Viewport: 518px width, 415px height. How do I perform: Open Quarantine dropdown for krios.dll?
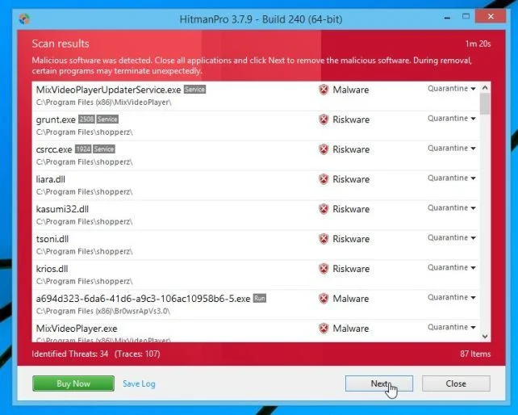tap(451, 267)
